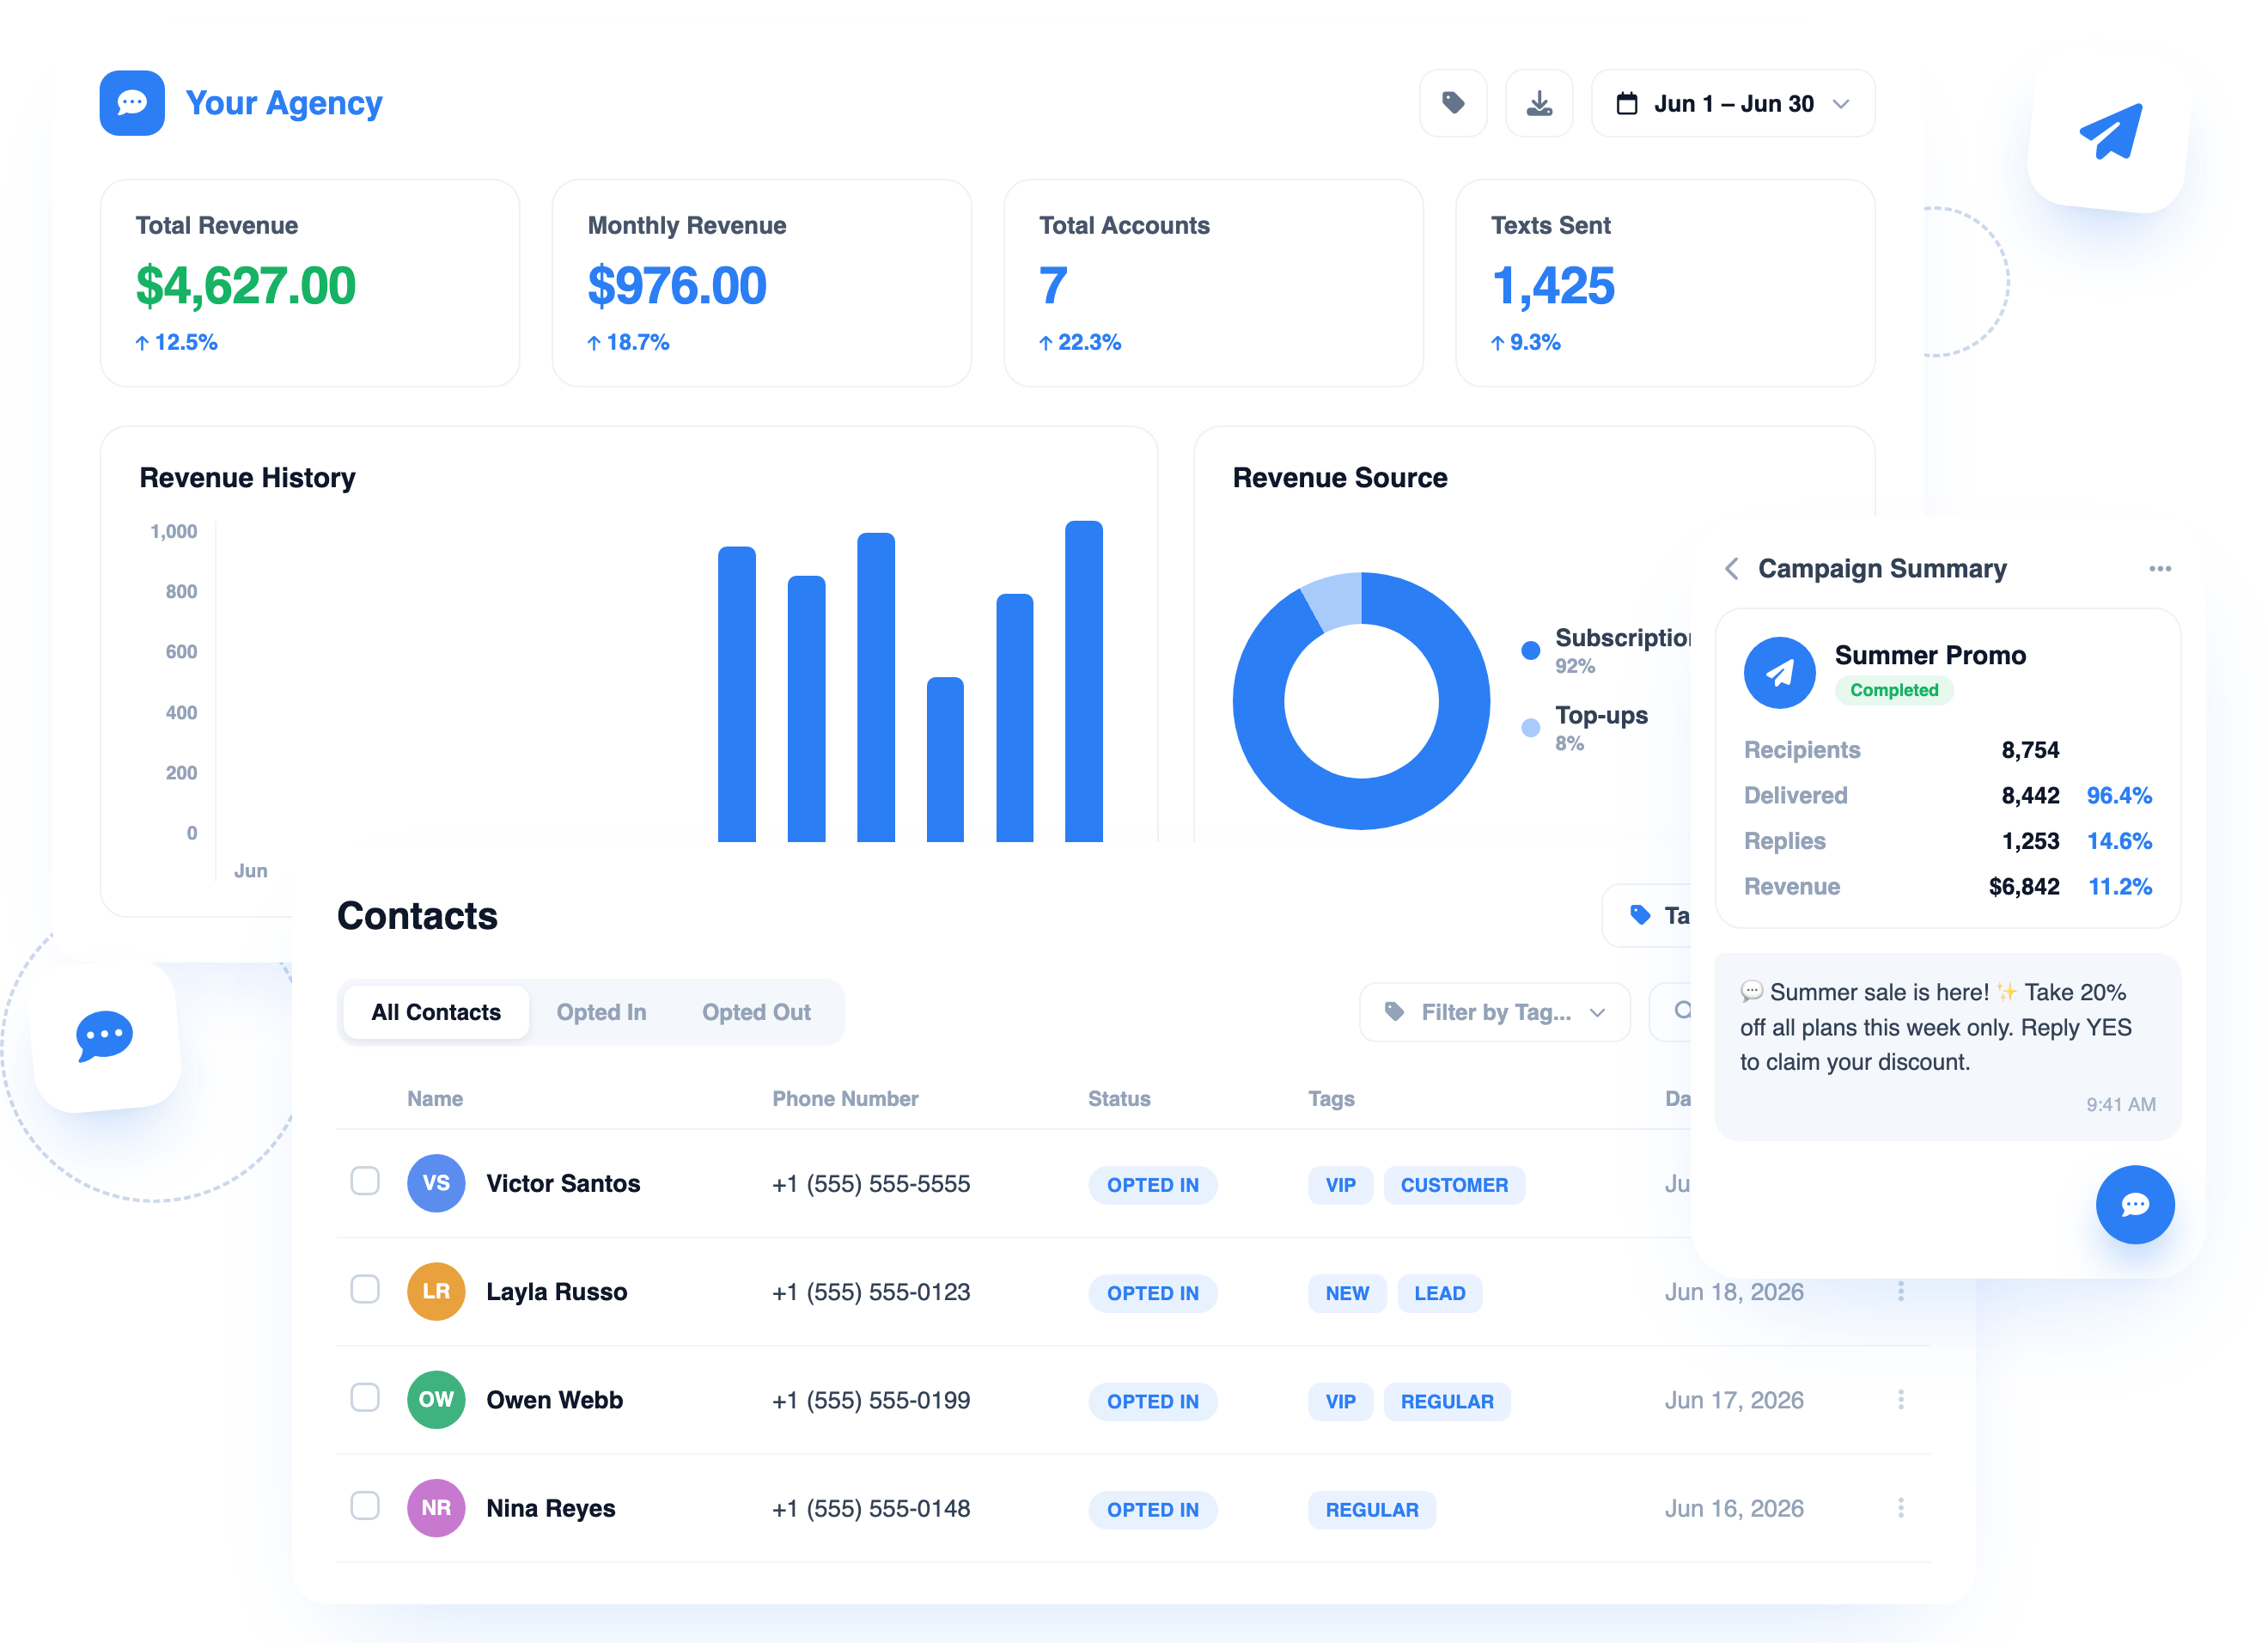Click the calendar icon in date picker
The height and width of the screenshot is (1643, 2268).
click(1627, 103)
